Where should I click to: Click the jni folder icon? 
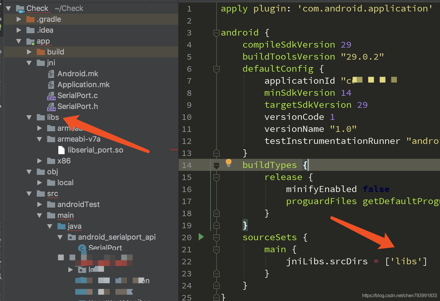click(x=41, y=63)
